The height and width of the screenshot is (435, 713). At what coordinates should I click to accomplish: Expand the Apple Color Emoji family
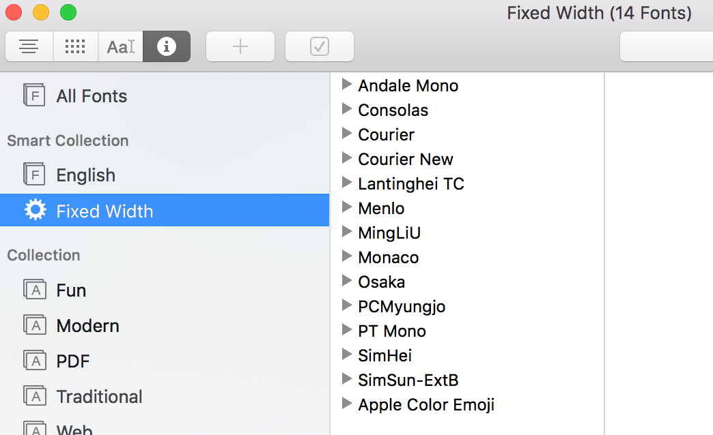pyautogui.click(x=346, y=404)
